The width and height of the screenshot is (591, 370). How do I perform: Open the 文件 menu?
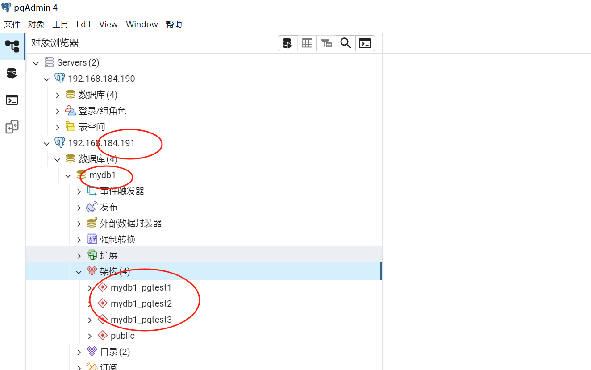click(12, 24)
